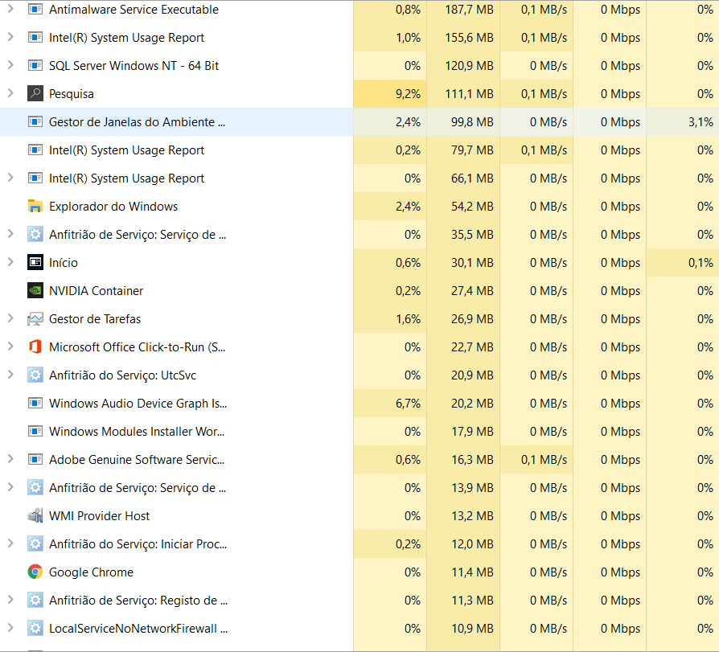Select 'Windows Audio Device Graph Is...' name text
Viewport: 719px width, 652px height.
click(x=138, y=404)
